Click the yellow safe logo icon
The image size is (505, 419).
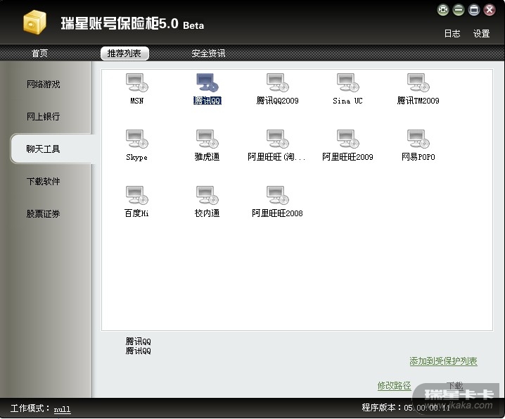tap(34, 22)
